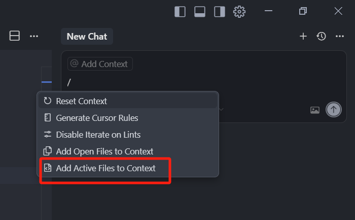The width and height of the screenshot is (355, 220).
Task: Select Generate Cursor Rules command
Action: (x=128, y=118)
